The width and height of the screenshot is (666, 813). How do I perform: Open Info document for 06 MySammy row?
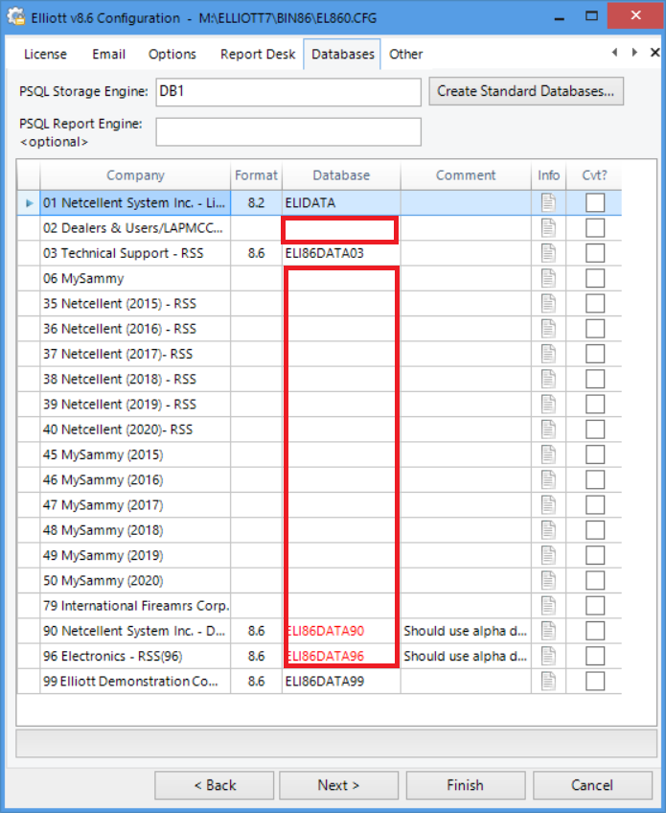548,278
